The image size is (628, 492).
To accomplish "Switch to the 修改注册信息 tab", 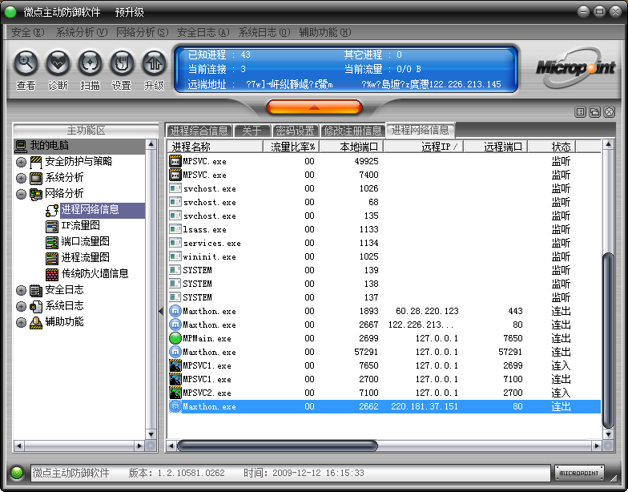I will tap(352, 131).
